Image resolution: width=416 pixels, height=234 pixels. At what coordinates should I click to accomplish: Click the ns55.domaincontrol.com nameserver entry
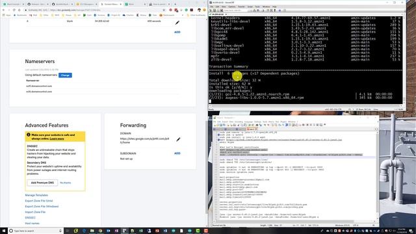pos(39,86)
